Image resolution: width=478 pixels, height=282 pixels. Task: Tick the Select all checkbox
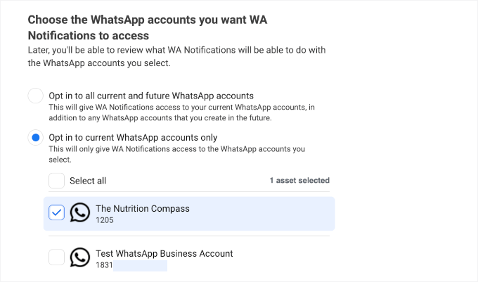(x=56, y=181)
